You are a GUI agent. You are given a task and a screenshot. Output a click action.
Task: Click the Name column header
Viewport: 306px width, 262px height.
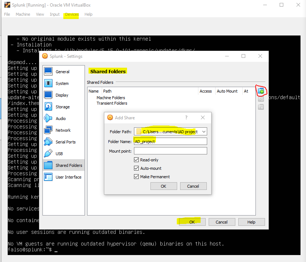click(94, 91)
